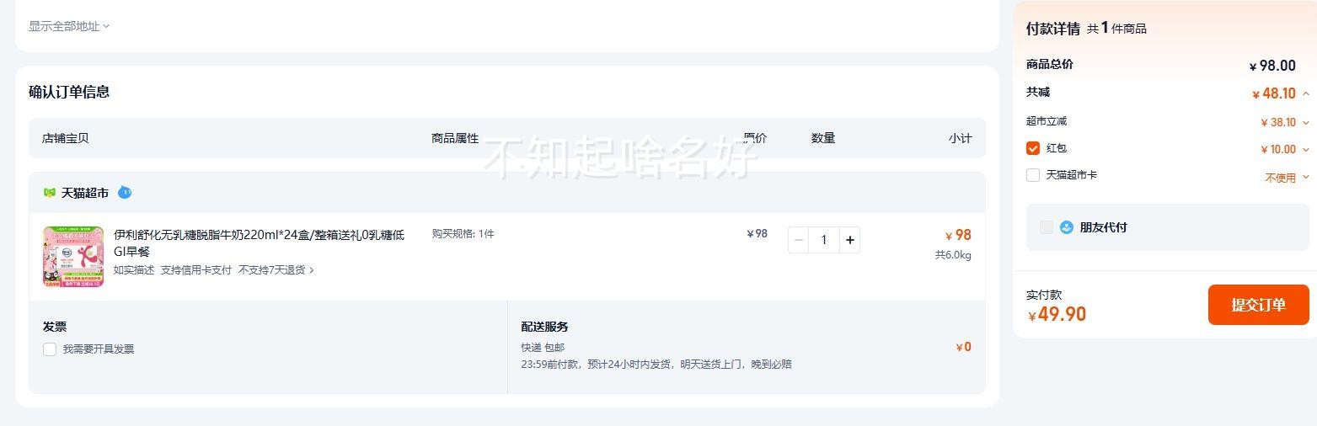Click the 朋友代付 blue avatar icon
Screen dimensions: 1317x426
[1067, 227]
